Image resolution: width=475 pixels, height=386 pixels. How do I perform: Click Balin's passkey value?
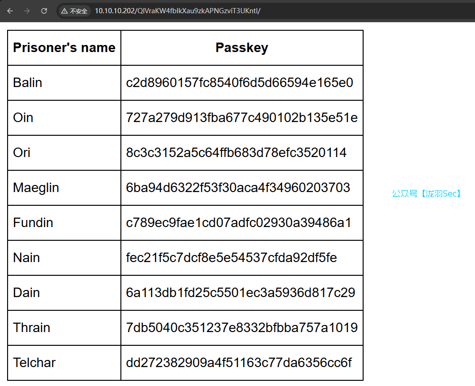click(239, 83)
